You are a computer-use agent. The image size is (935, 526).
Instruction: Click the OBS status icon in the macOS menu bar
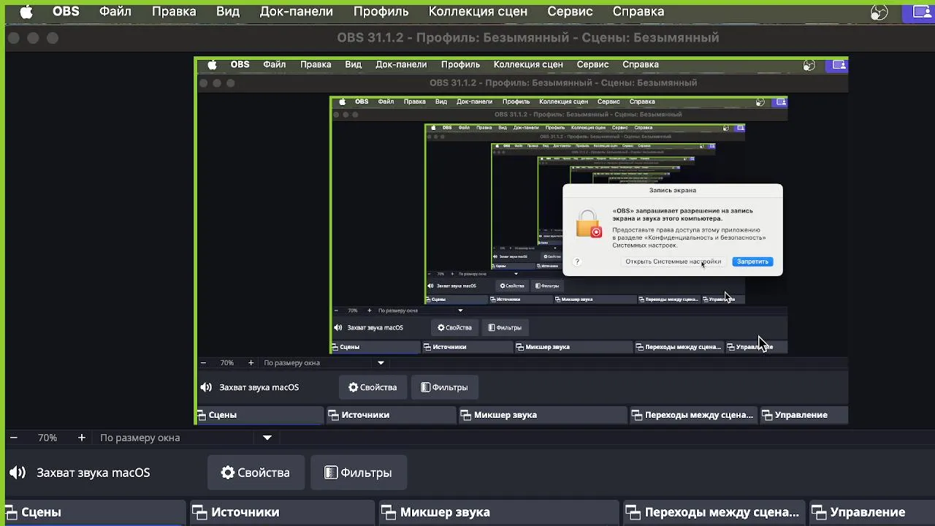(x=879, y=12)
